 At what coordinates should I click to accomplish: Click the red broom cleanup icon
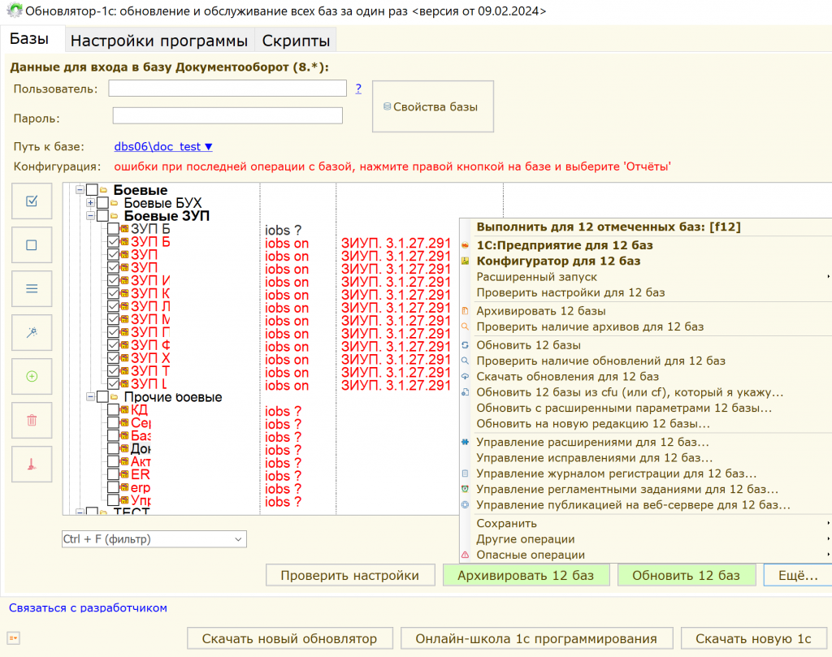[x=32, y=464]
